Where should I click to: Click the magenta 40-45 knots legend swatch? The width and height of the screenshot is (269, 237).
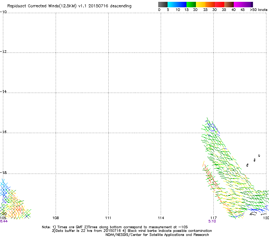coord(238,4)
